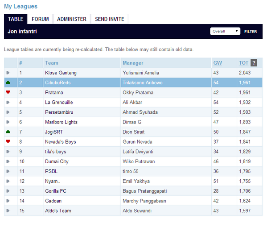
Task: Open the ADMINISTER tab
Action: 72,19
